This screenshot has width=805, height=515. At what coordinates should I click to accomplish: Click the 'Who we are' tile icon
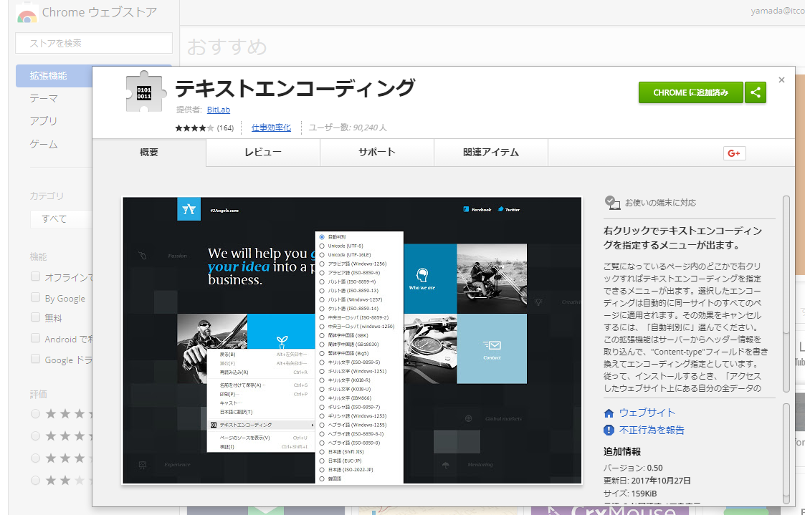point(422,276)
